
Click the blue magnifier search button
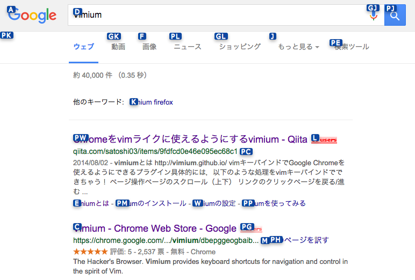(395, 15)
